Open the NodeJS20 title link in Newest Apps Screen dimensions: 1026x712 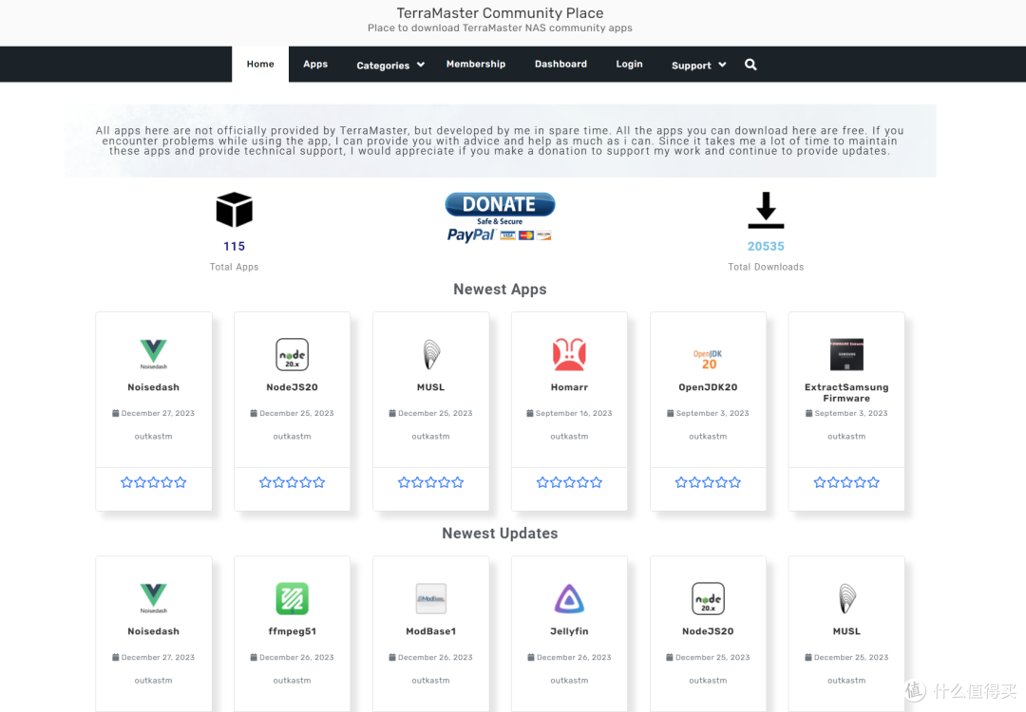pyautogui.click(x=292, y=387)
